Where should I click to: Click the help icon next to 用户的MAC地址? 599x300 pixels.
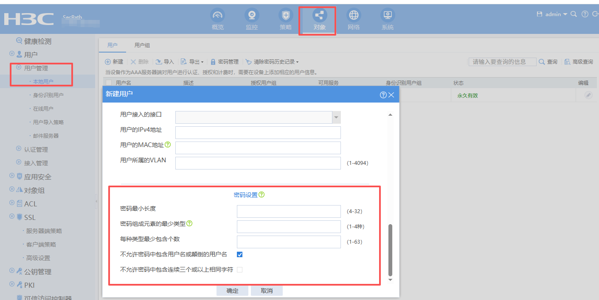168,145
